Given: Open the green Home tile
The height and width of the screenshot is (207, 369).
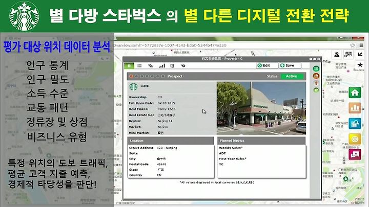Looking at the screenshot, I should 355,93.
